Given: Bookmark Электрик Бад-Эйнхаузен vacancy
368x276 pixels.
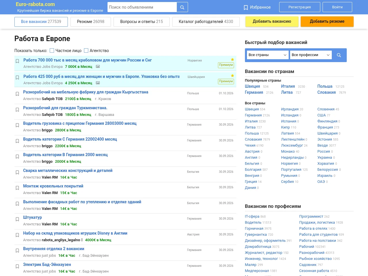Looking at the screenshot, I should coord(17,267).
